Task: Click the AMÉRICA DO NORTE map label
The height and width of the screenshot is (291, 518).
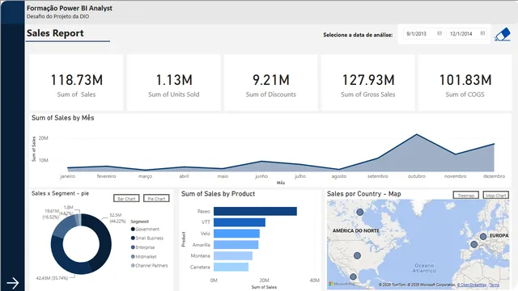Action: (356, 230)
